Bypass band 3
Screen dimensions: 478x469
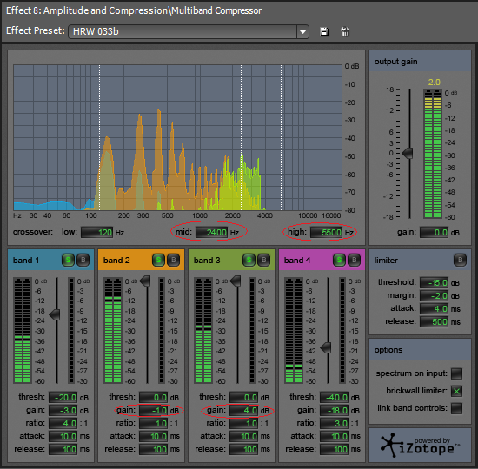[264, 260]
